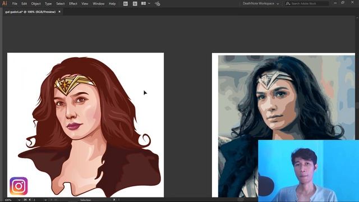Expand the Arrange Documents dropdown arrow
359x202 pixels.
[149, 3]
